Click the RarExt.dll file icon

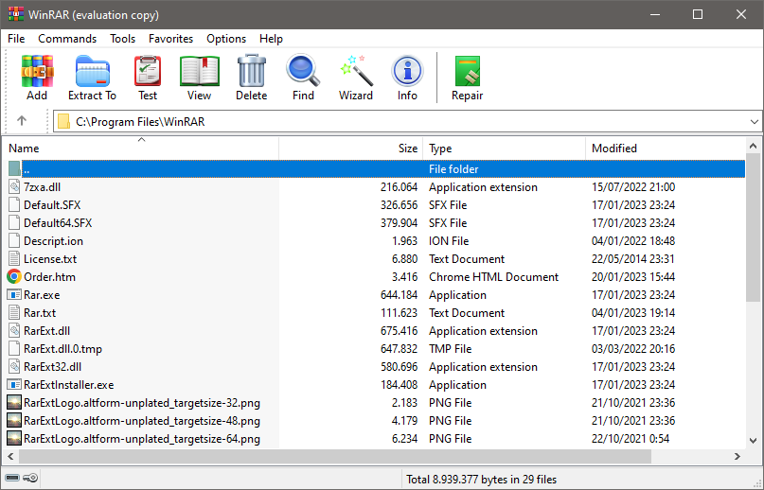click(x=14, y=331)
